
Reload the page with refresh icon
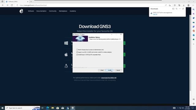pos(12,5)
